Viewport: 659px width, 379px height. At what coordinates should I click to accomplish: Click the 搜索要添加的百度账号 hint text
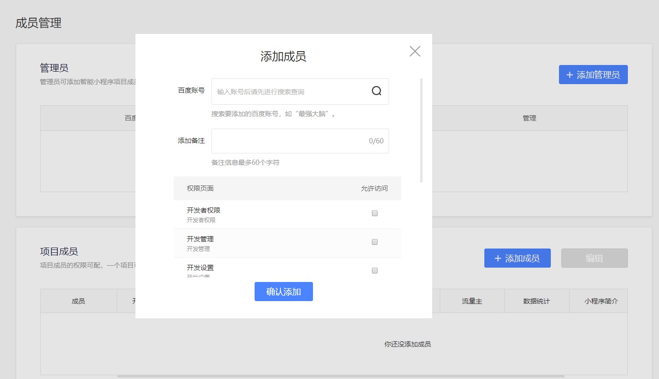(273, 114)
